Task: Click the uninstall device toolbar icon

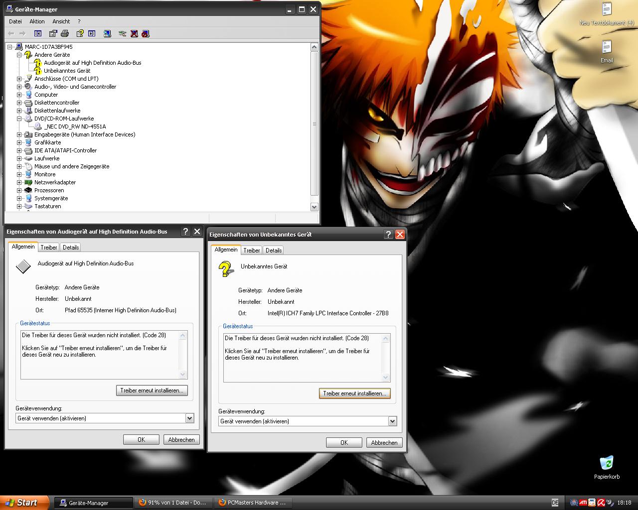Action: tap(134, 33)
